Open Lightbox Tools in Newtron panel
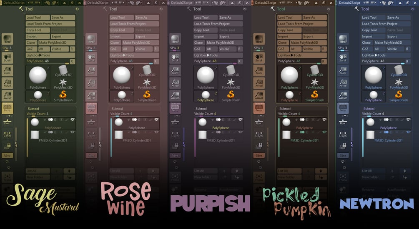419x229 pixels. click(x=386, y=55)
